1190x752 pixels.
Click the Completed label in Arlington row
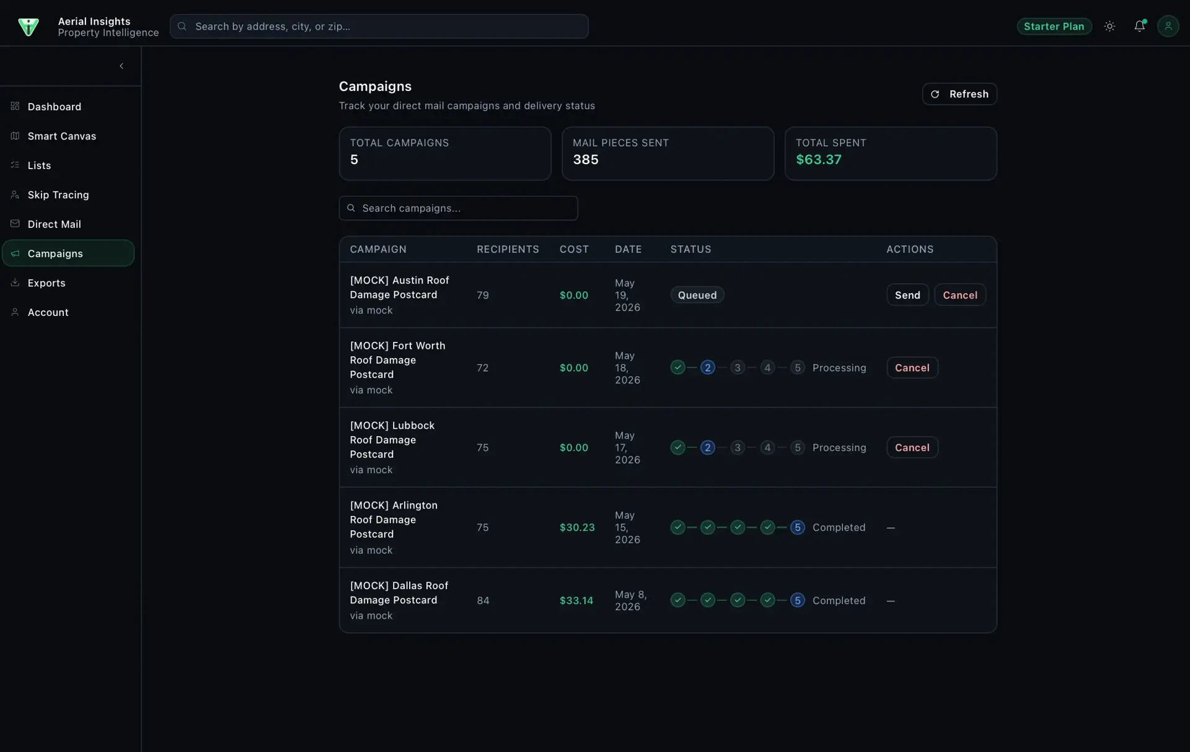(839, 527)
